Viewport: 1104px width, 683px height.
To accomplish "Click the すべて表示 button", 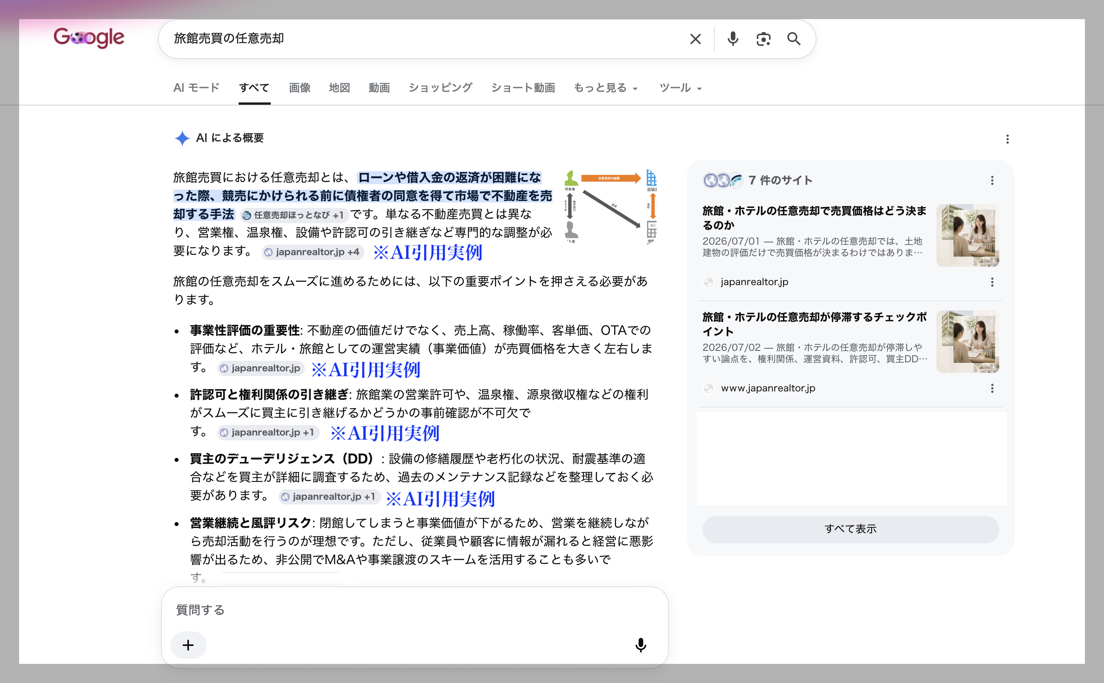I will pos(850,529).
